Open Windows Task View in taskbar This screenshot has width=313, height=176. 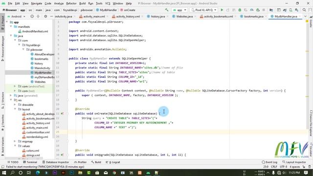[29, 173]
